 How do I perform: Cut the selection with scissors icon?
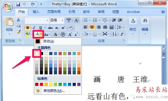pyautogui.click(x=18, y=20)
